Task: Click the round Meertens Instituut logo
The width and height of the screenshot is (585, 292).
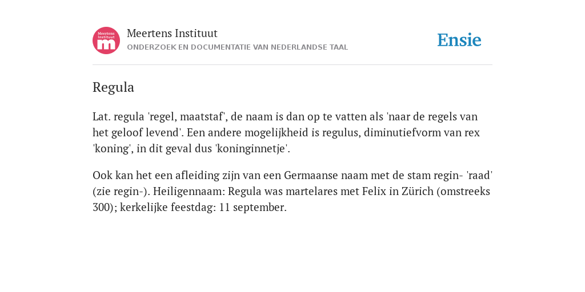Action: pyautogui.click(x=106, y=40)
